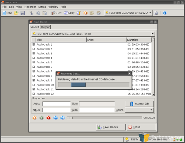Uncheck Audiotrack 12 checkbox

(34, 94)
